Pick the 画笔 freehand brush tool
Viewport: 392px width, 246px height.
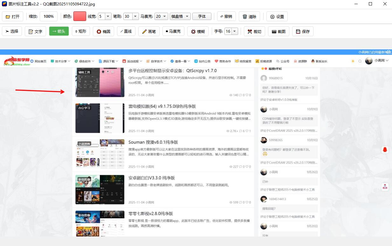tap(148, 31)
